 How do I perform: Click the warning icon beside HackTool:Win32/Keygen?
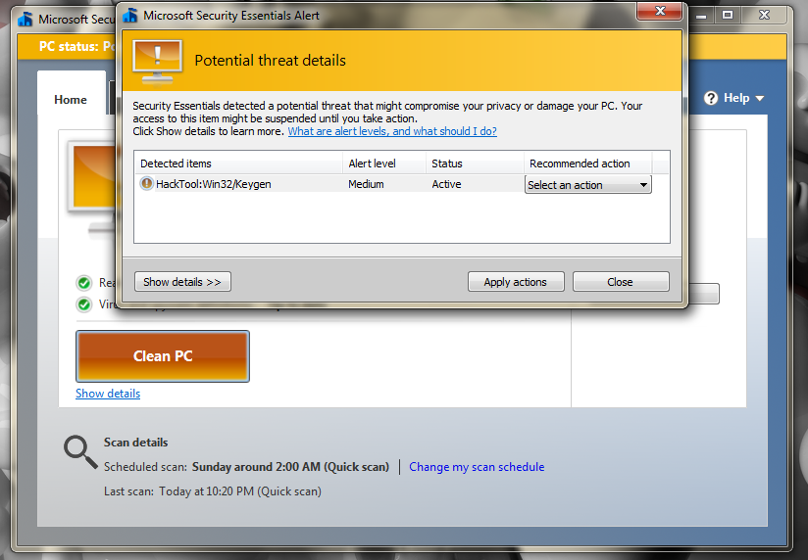pos(146,184)
